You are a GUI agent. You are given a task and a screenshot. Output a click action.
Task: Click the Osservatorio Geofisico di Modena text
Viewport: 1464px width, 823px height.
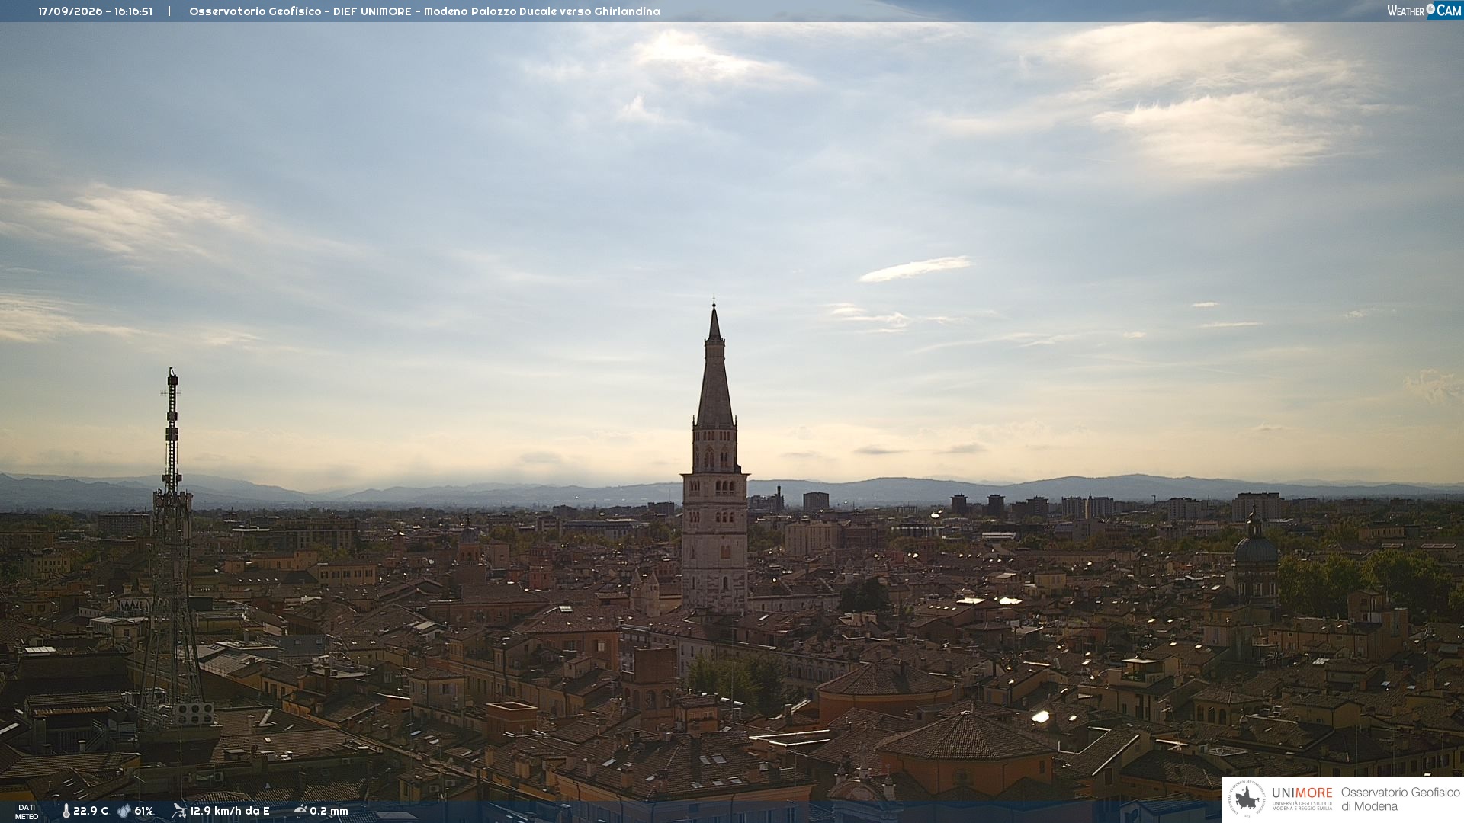1400,799
